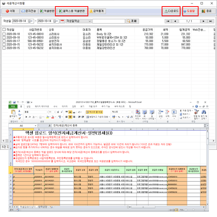Click the search text field next to 조회
The image size is (217, 217).
click(109, 21)
